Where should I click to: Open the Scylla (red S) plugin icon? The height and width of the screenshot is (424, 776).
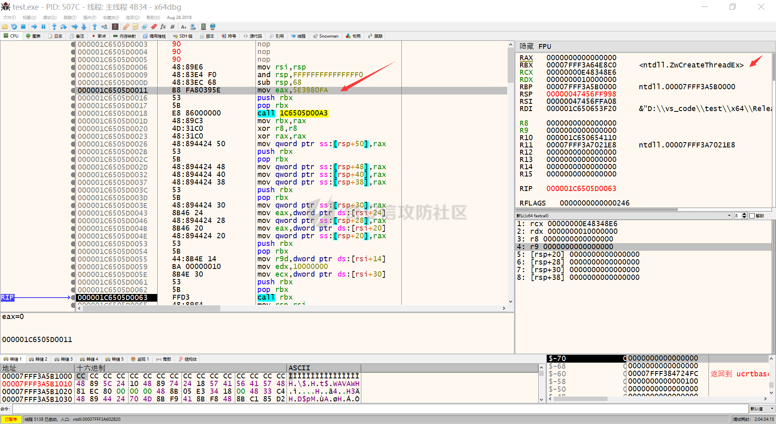(115, 27)
